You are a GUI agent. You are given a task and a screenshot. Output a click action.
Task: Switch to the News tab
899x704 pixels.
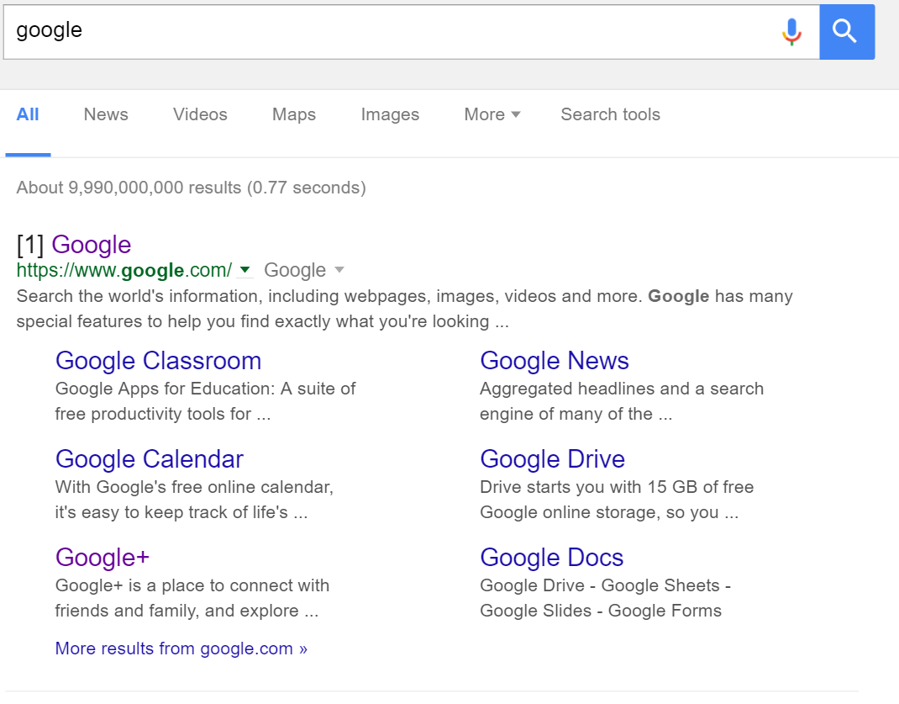click(x=105, y=114)
